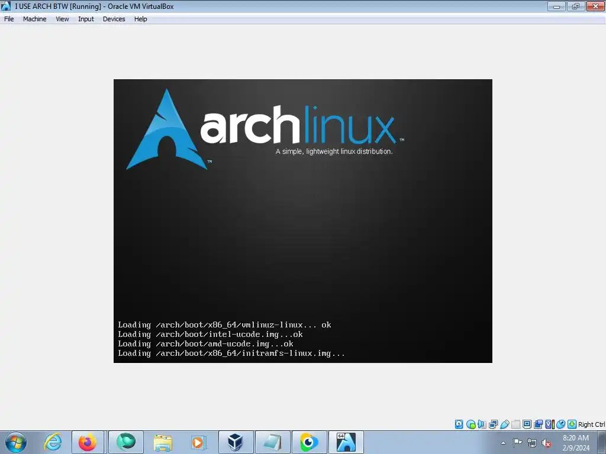The image size is (606, 454).
Task: Open Firefox from the taskbar
Action: pyautogui.click(x=88, y=442)
